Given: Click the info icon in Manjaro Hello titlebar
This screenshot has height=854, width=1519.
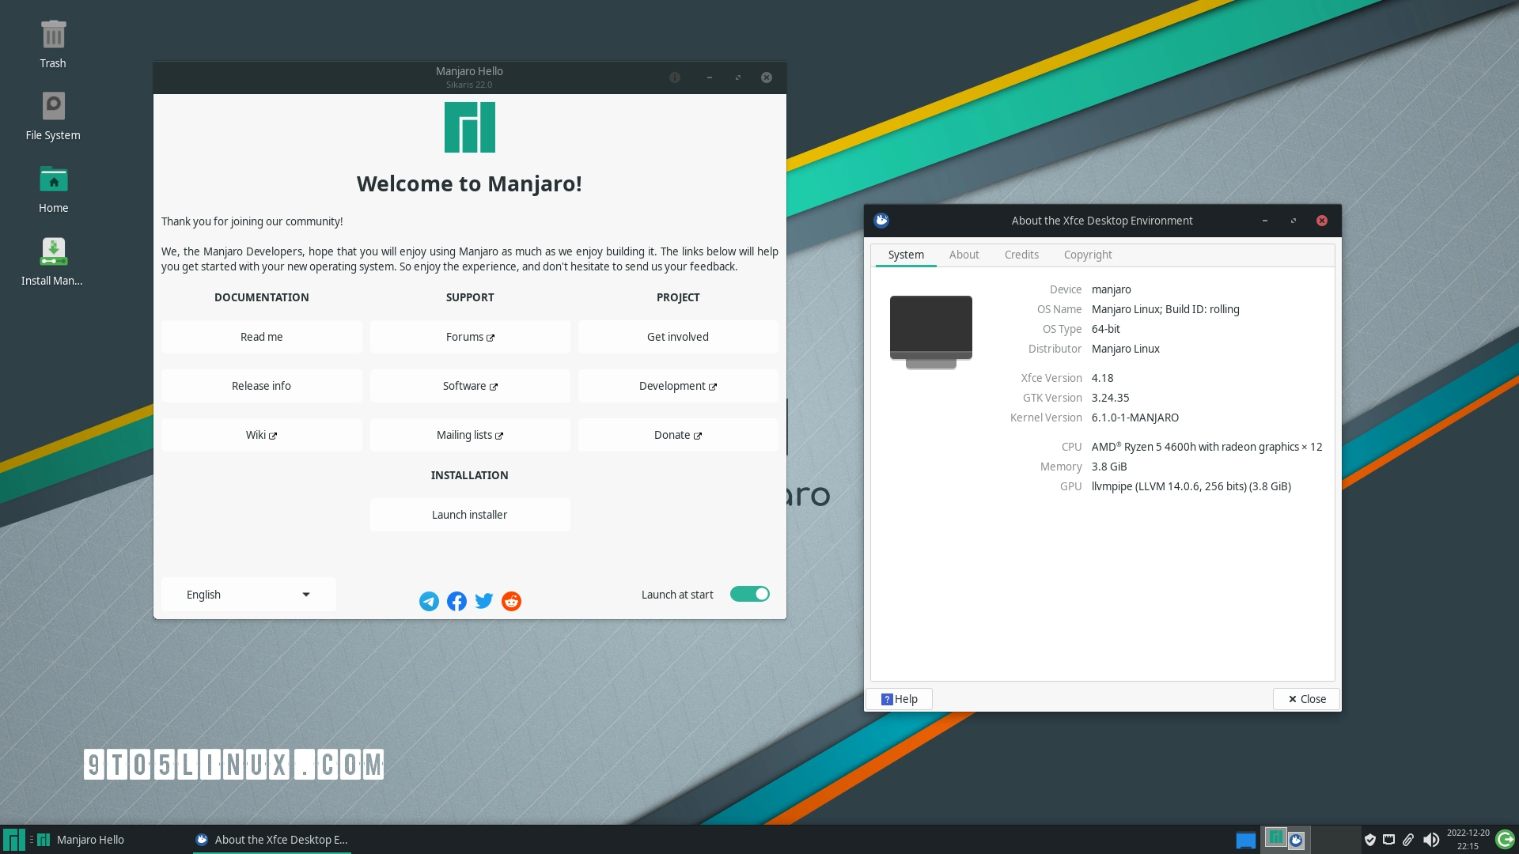Looking at the screenshot, I should click(x=675, y=77).
